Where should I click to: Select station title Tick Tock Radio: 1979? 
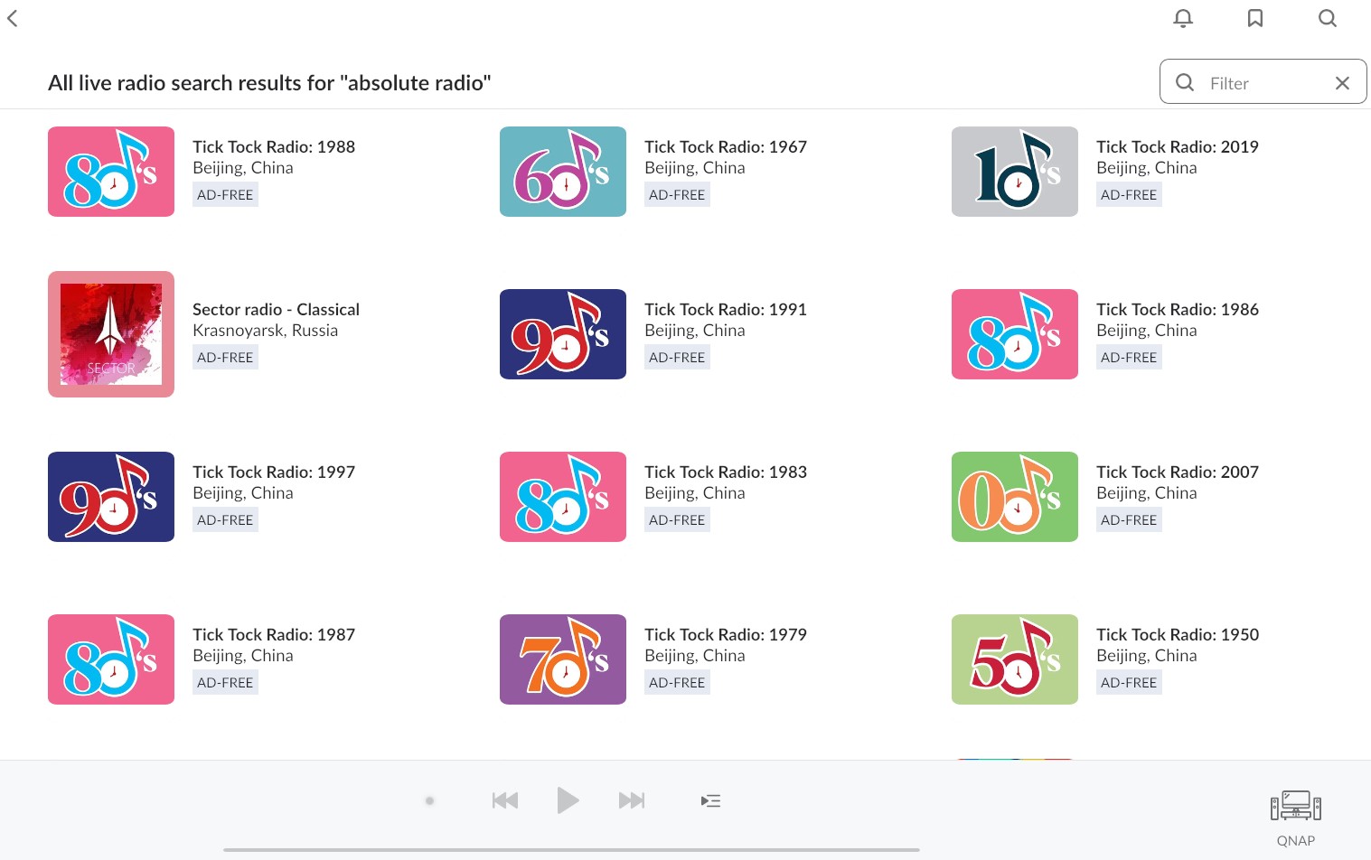coord(726,634)
